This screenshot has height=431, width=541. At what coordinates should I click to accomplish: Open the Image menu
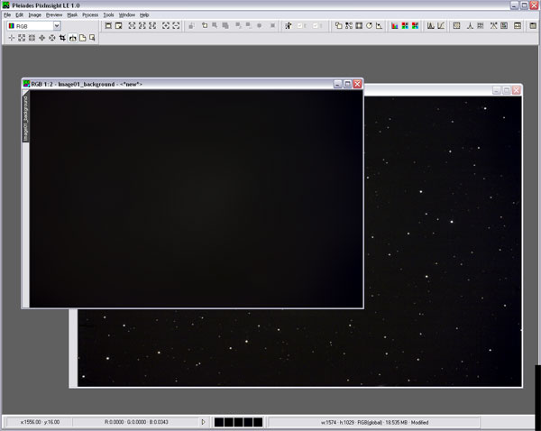[34, 14]
